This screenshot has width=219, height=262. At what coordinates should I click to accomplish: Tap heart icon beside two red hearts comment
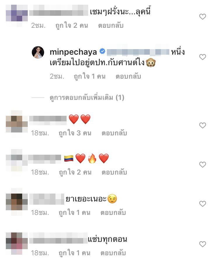pos(202,125)
